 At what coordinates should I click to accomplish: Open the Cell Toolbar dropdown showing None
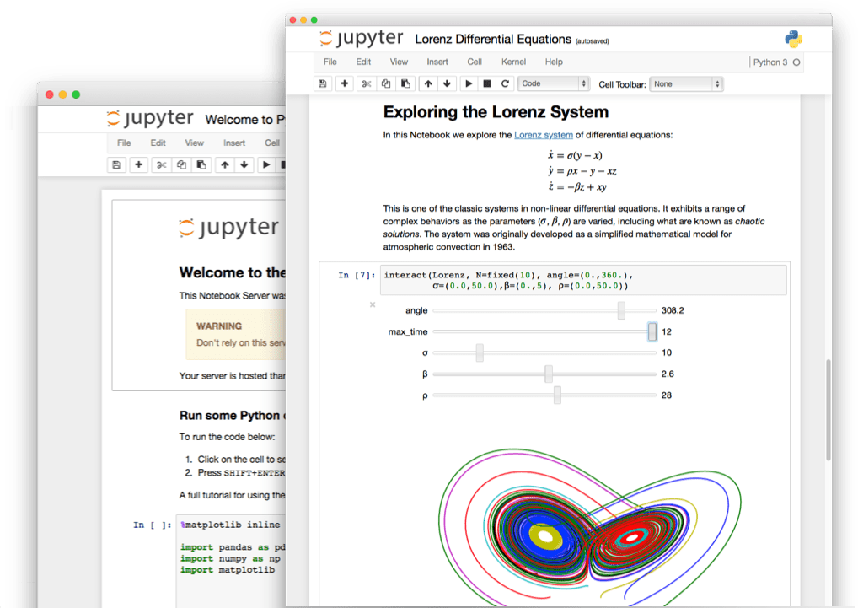[686, 83]
